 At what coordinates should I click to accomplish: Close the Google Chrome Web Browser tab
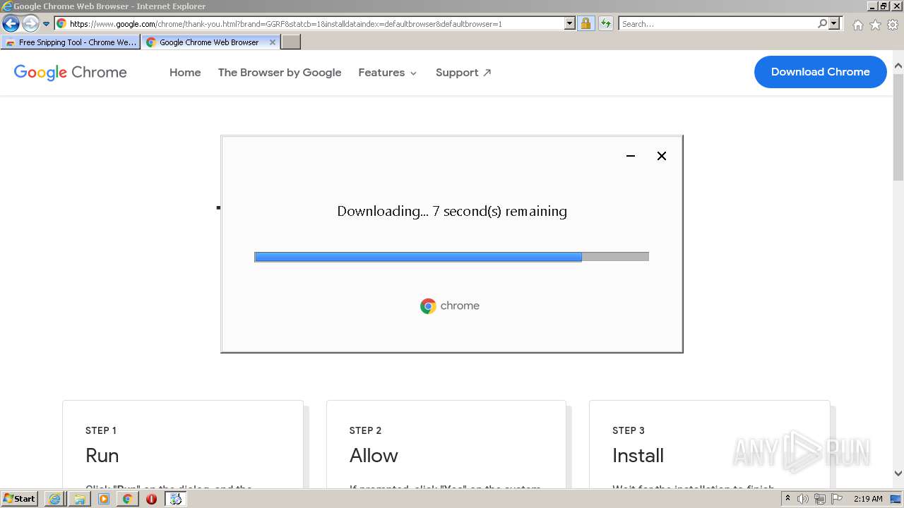(273, 42)
